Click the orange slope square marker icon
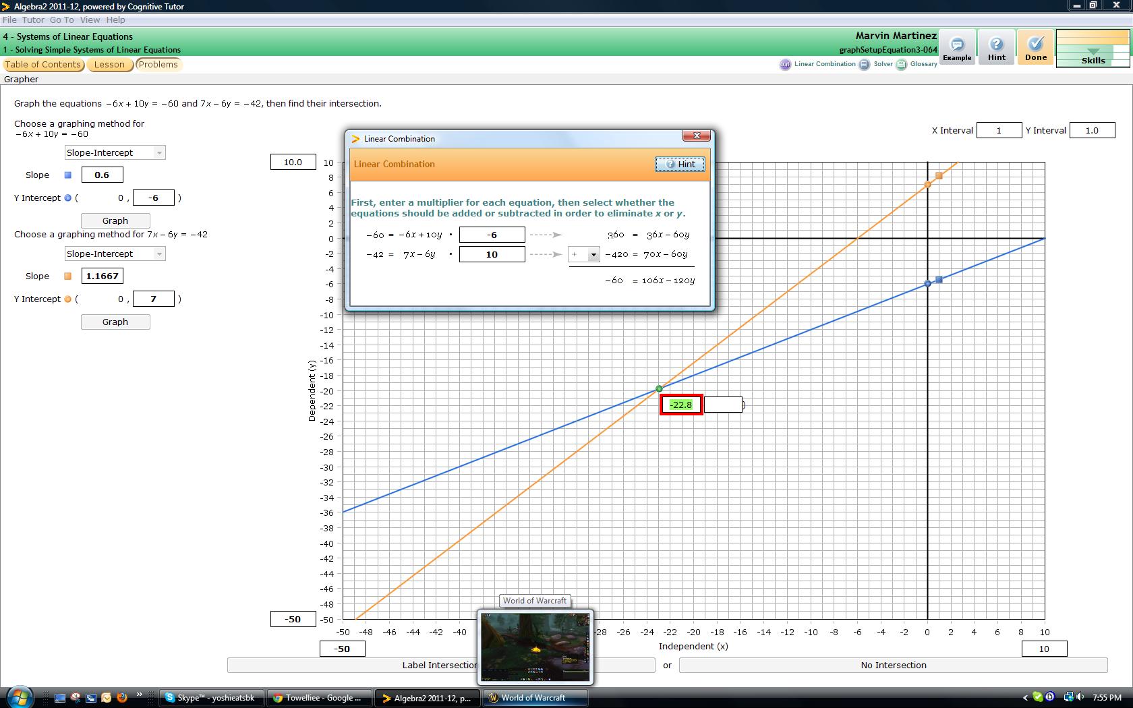Image resolution: width=1133 pixels, height=708 pixels. point(67,276)
